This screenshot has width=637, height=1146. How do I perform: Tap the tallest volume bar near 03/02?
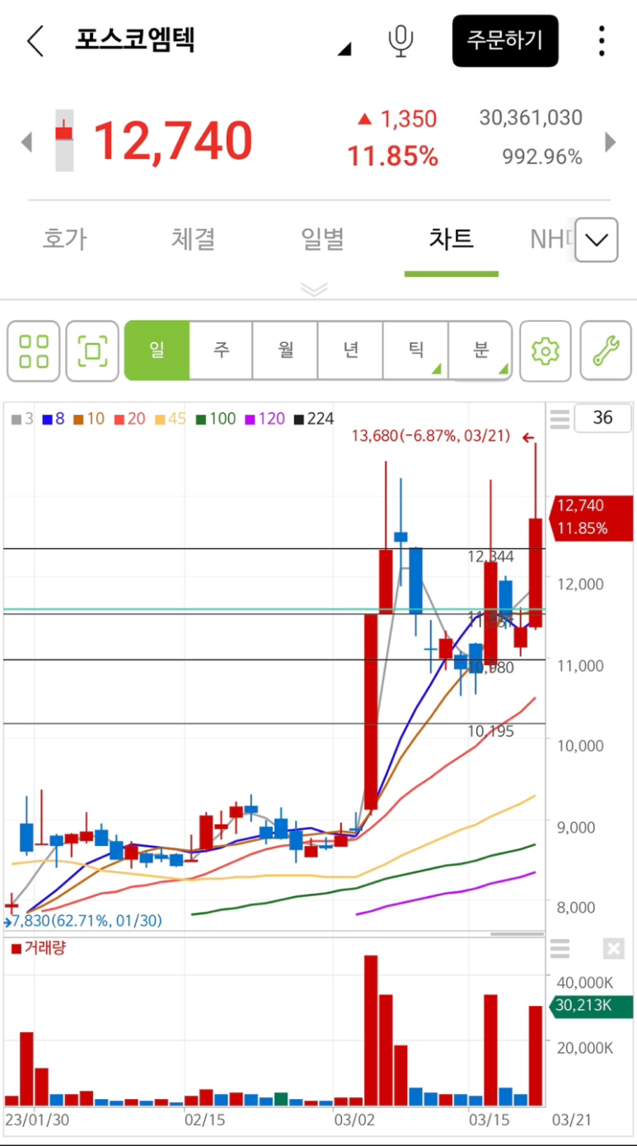pos(371,1031)
